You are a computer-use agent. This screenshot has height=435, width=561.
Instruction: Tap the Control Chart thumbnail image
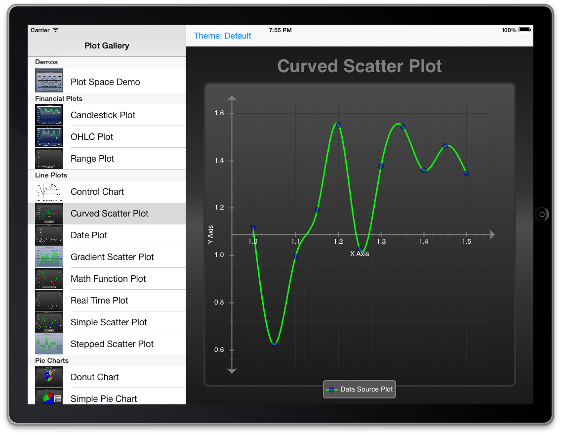[x=49, y=192]
